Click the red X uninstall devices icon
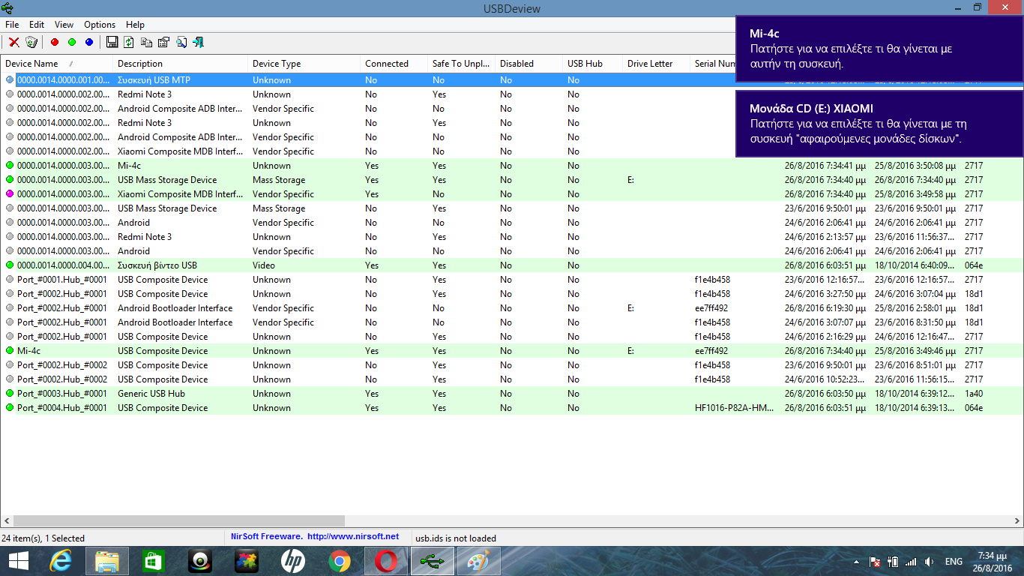This screenshot has height=576, width=1024. (x=13, y=42)
